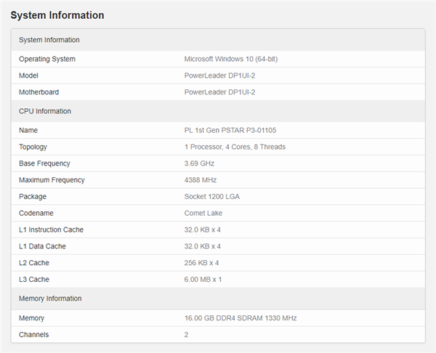Click CPU name PL 1st Gen PSTAR P3-01105

230,130
